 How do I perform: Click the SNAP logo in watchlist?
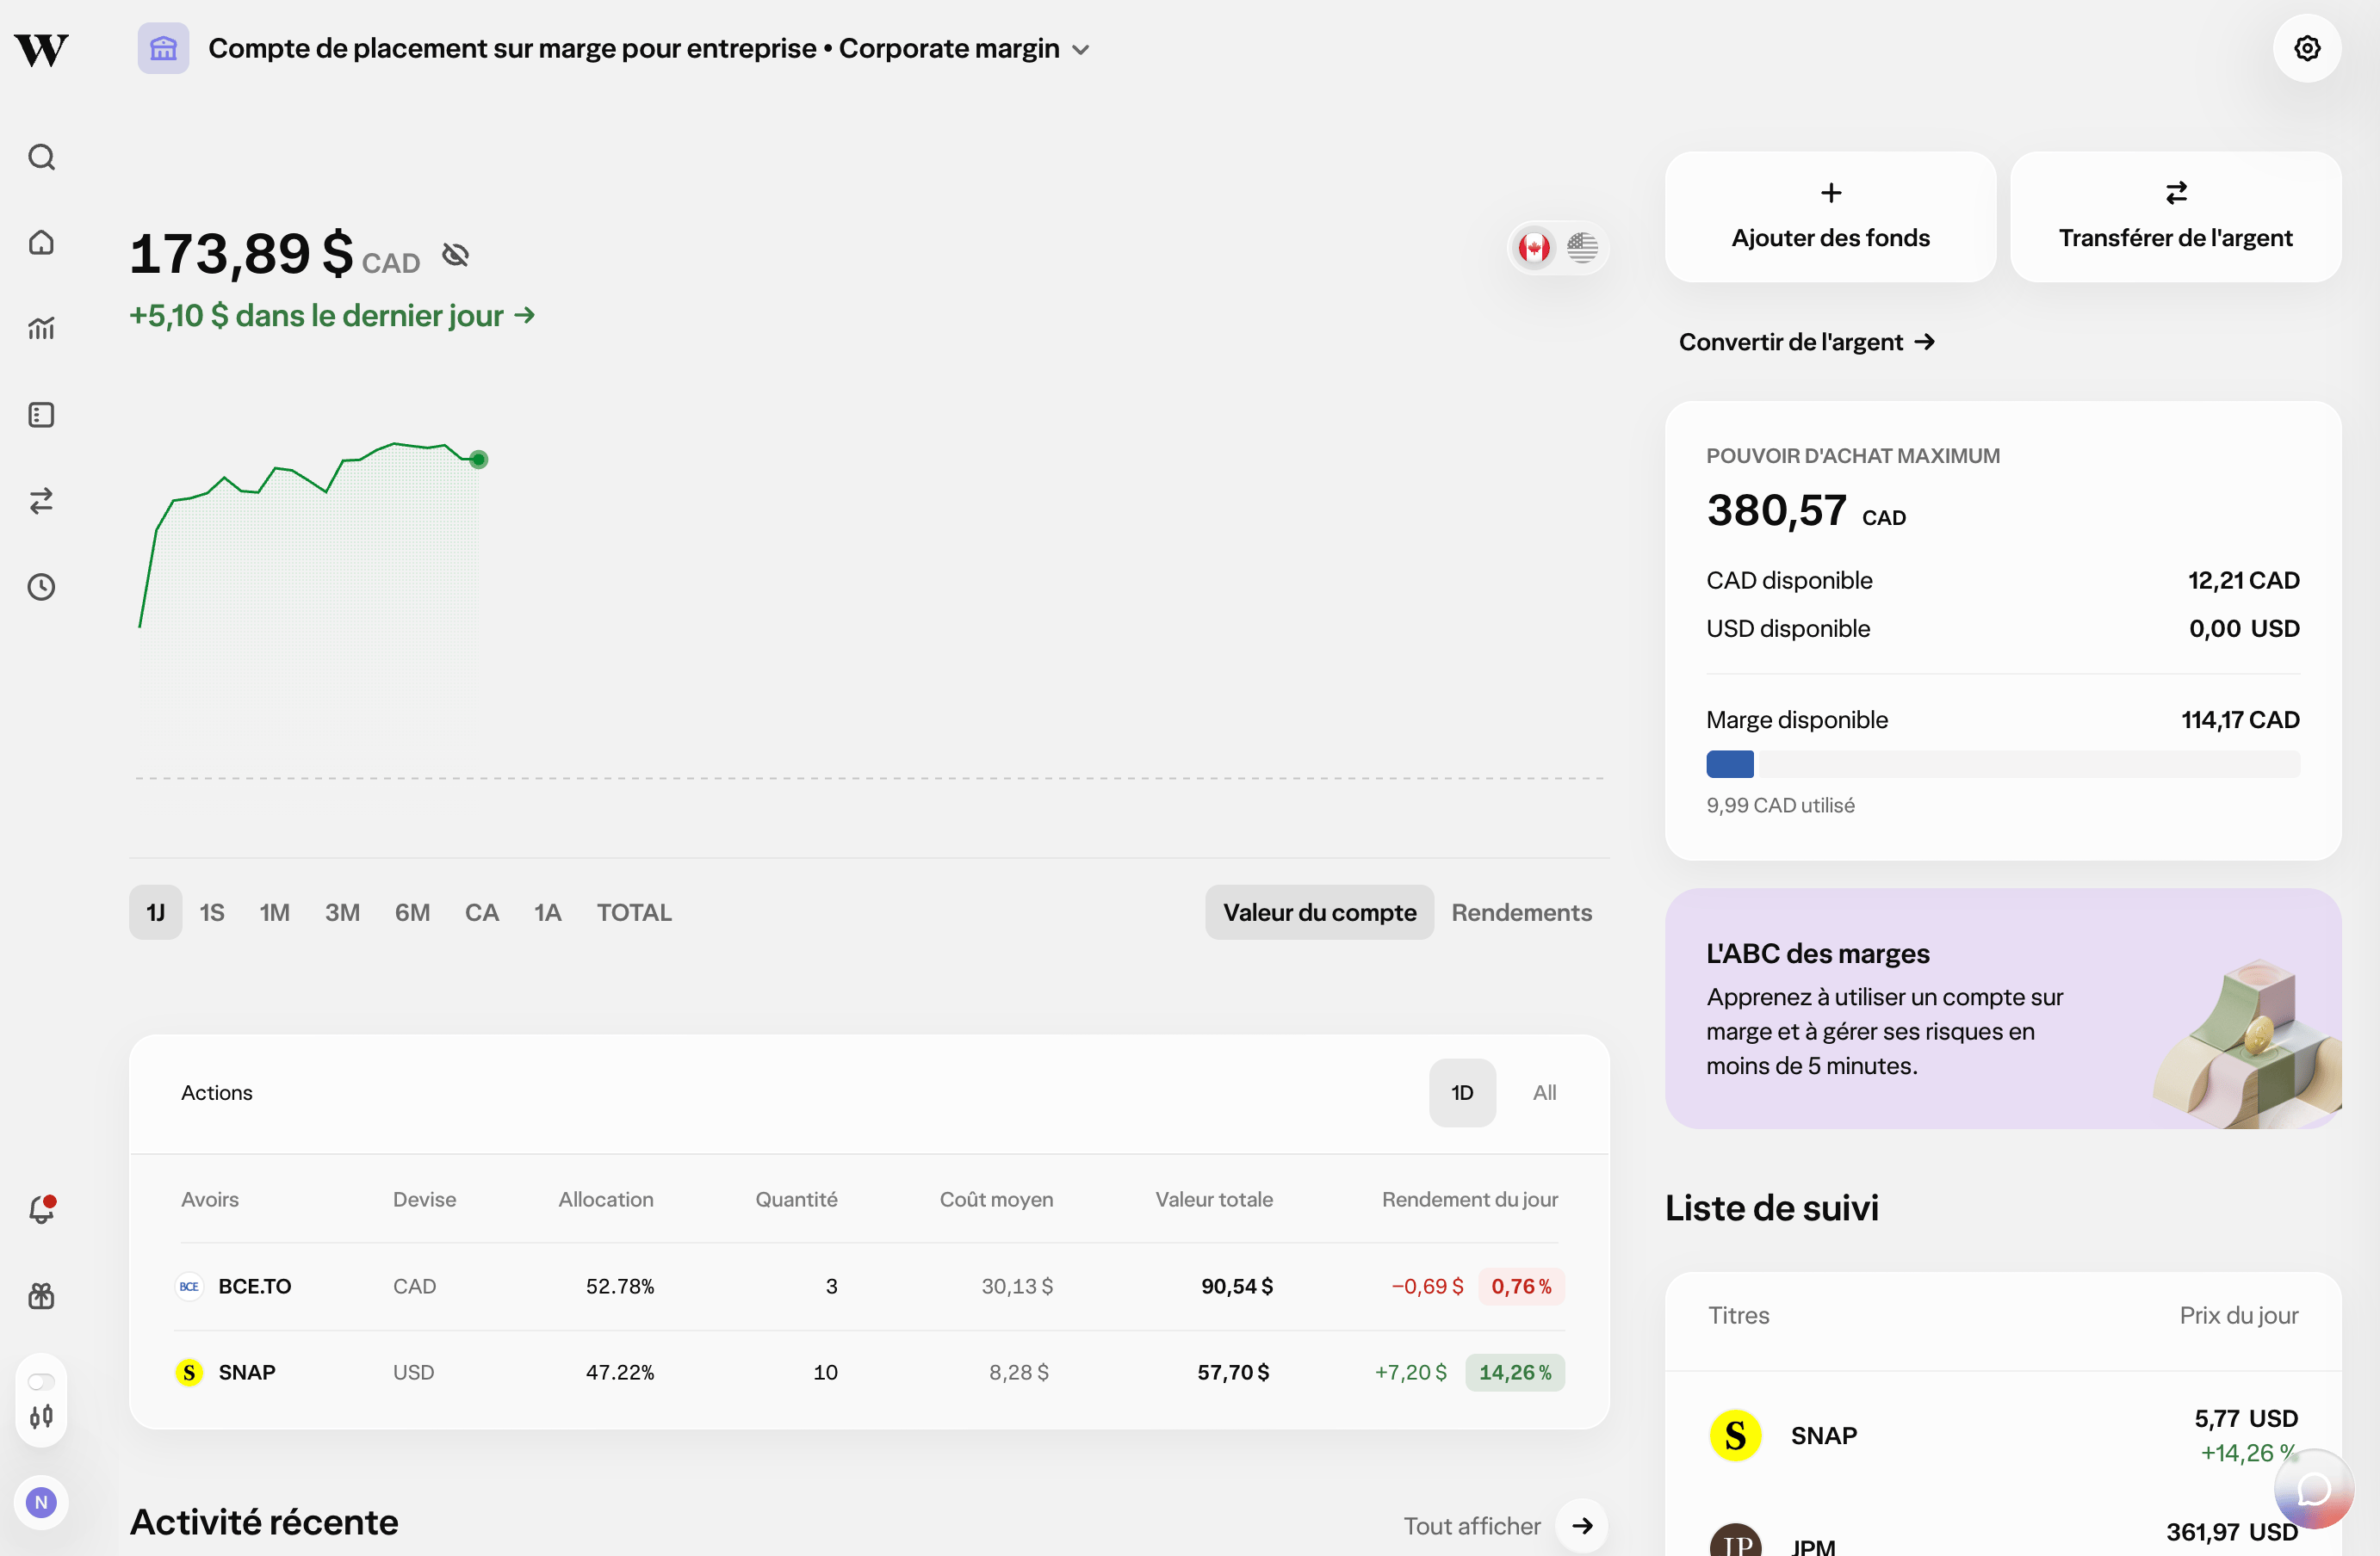(x=1735, y=1435)
